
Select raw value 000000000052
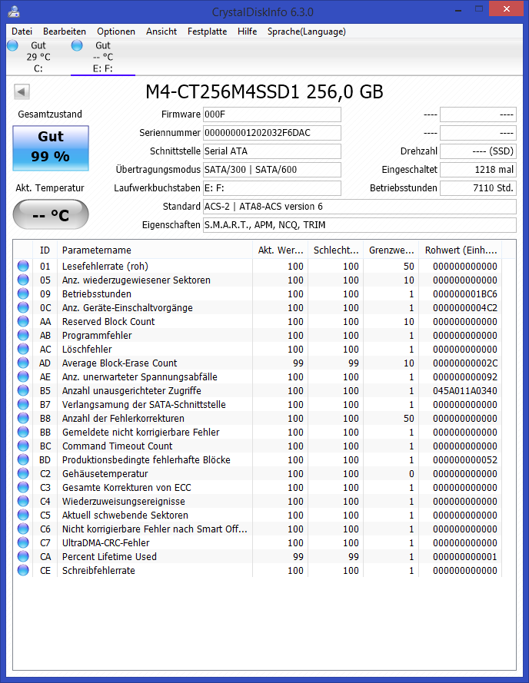click(465, 460)
